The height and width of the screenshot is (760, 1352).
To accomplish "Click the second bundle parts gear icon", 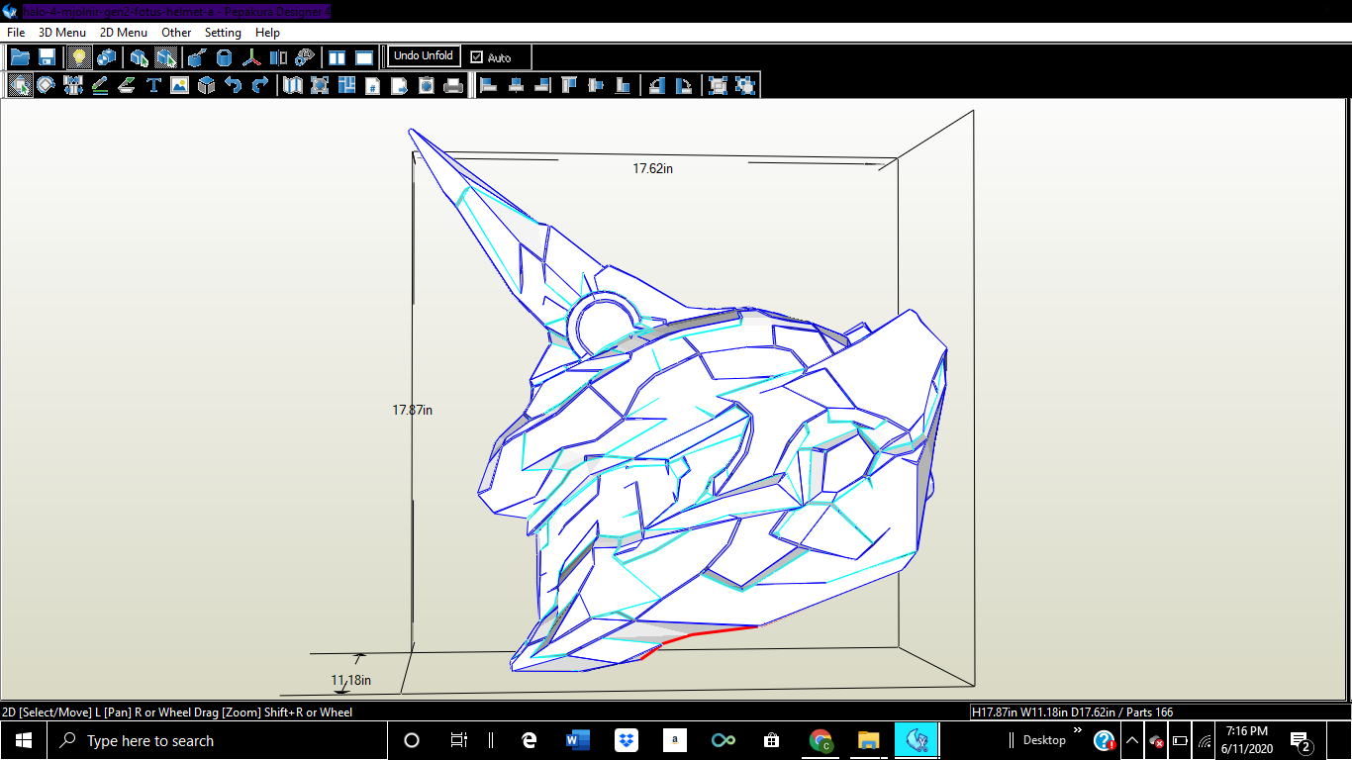I will tap(744, 85).
